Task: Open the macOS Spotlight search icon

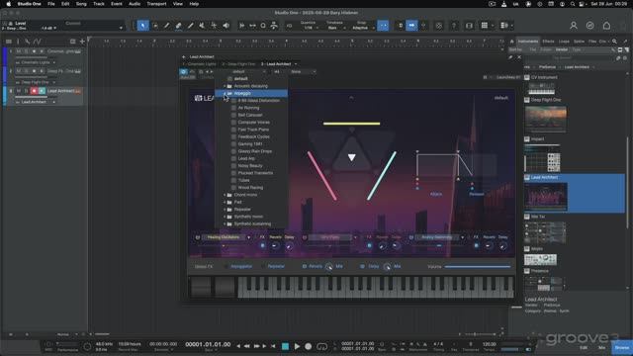Action: (572, 4)
